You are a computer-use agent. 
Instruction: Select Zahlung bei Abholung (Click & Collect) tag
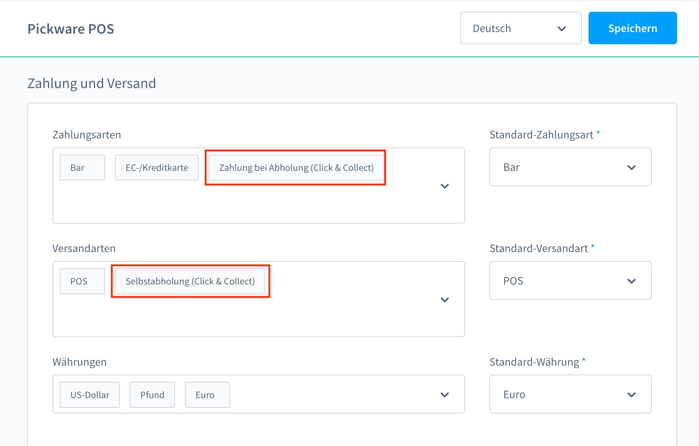(296, 168)
